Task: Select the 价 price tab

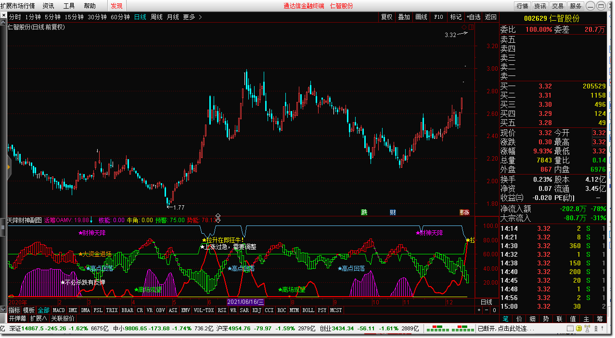Action: point(519,318)
